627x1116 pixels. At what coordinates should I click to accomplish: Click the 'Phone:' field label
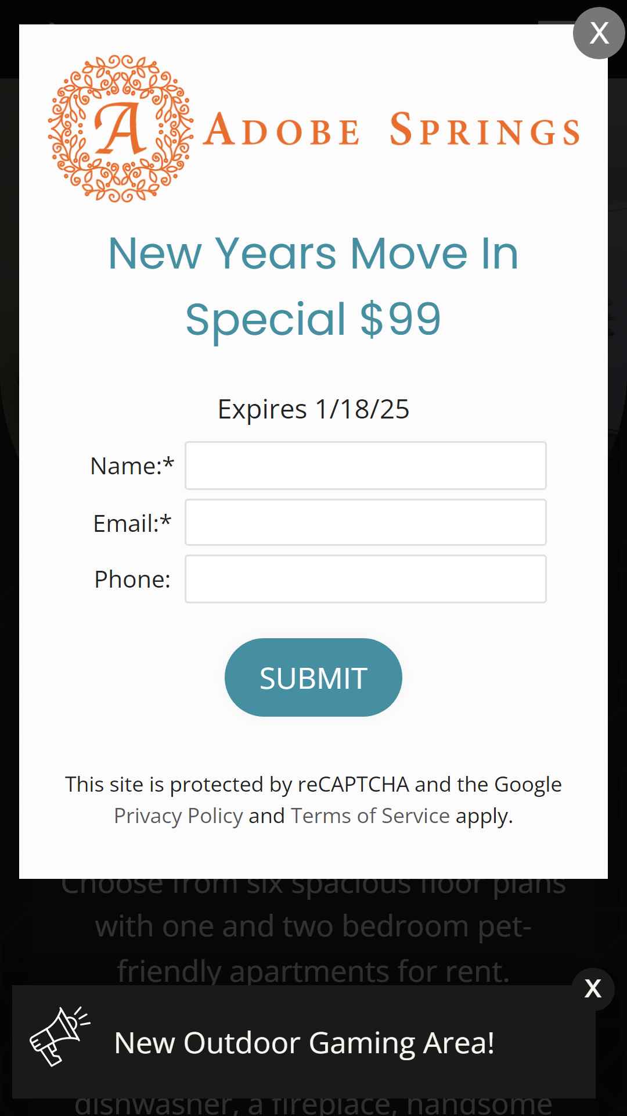coord(132,580)
